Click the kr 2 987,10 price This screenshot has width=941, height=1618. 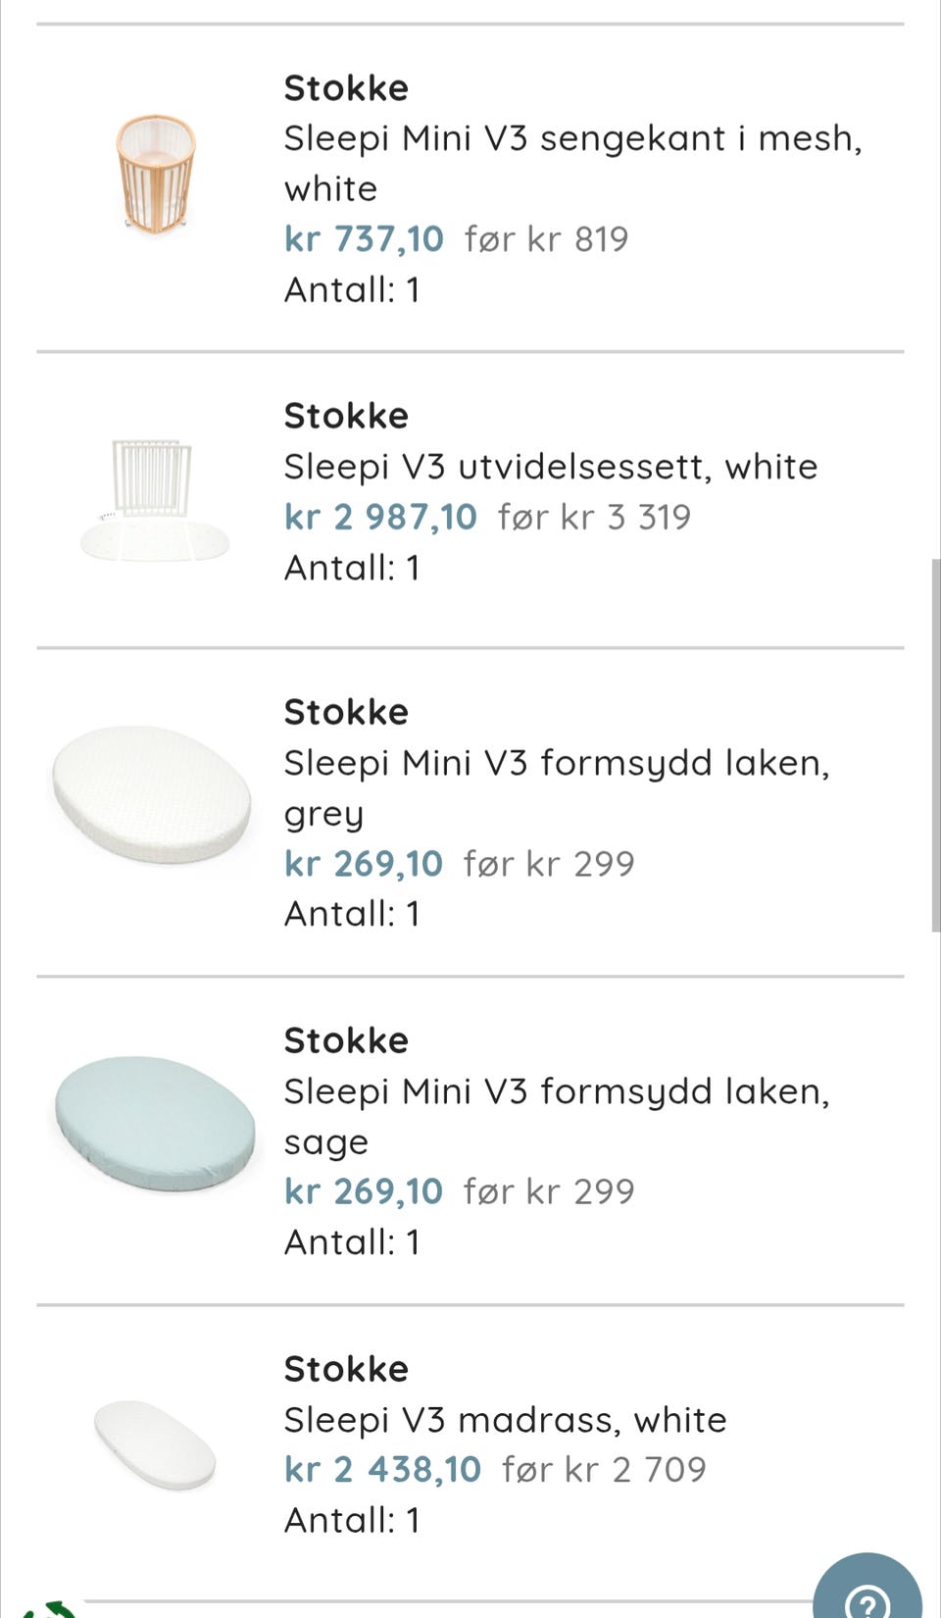[x=380, y=517]
